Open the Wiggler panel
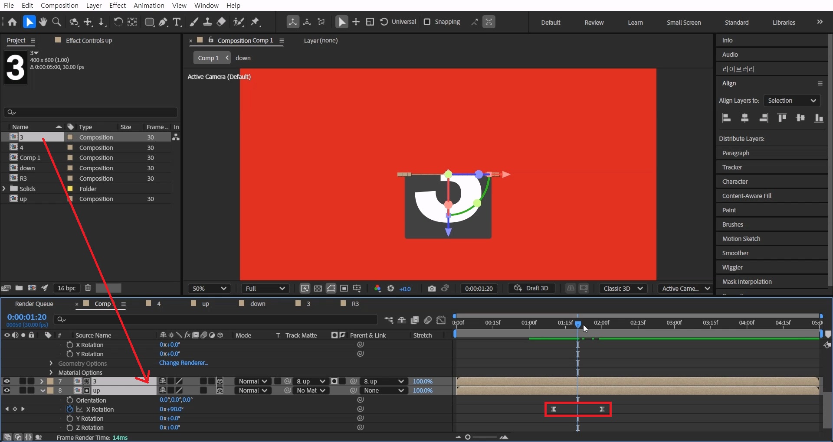Viewport: 833px width, 442px height. click(x=732, y=267)
